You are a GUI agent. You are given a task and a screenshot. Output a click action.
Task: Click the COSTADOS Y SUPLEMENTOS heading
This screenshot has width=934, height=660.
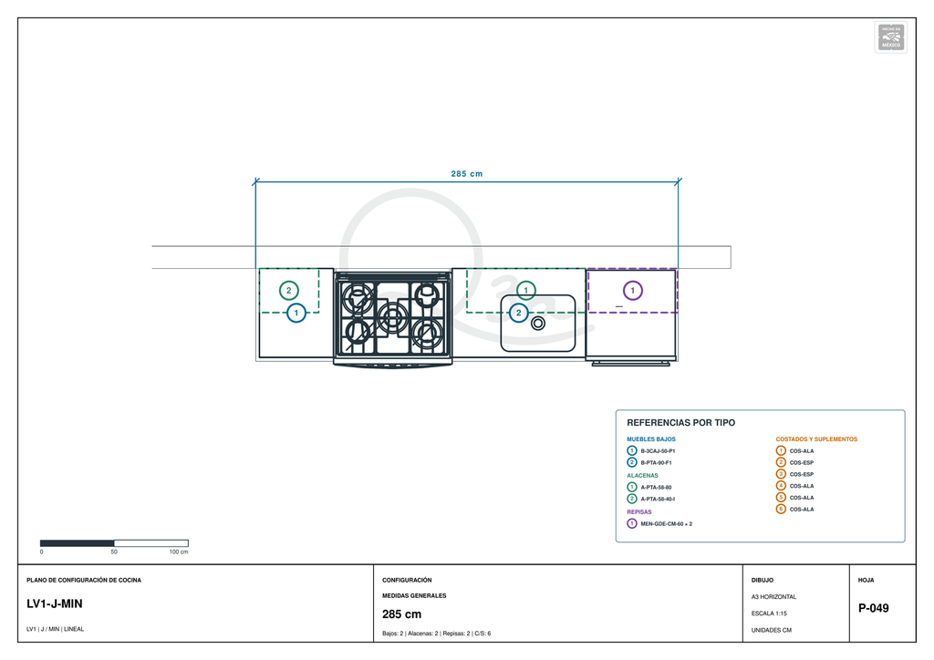[816, 439]
